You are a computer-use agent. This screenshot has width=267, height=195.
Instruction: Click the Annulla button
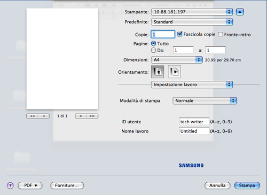coord(217,185)
